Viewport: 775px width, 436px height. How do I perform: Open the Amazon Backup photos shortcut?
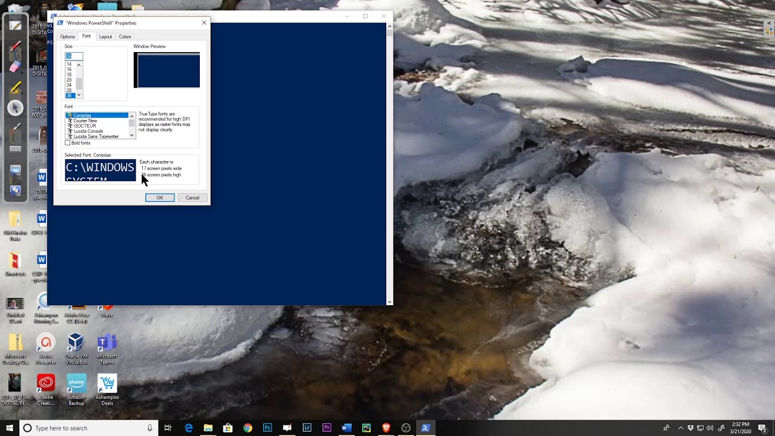[76, 390]
